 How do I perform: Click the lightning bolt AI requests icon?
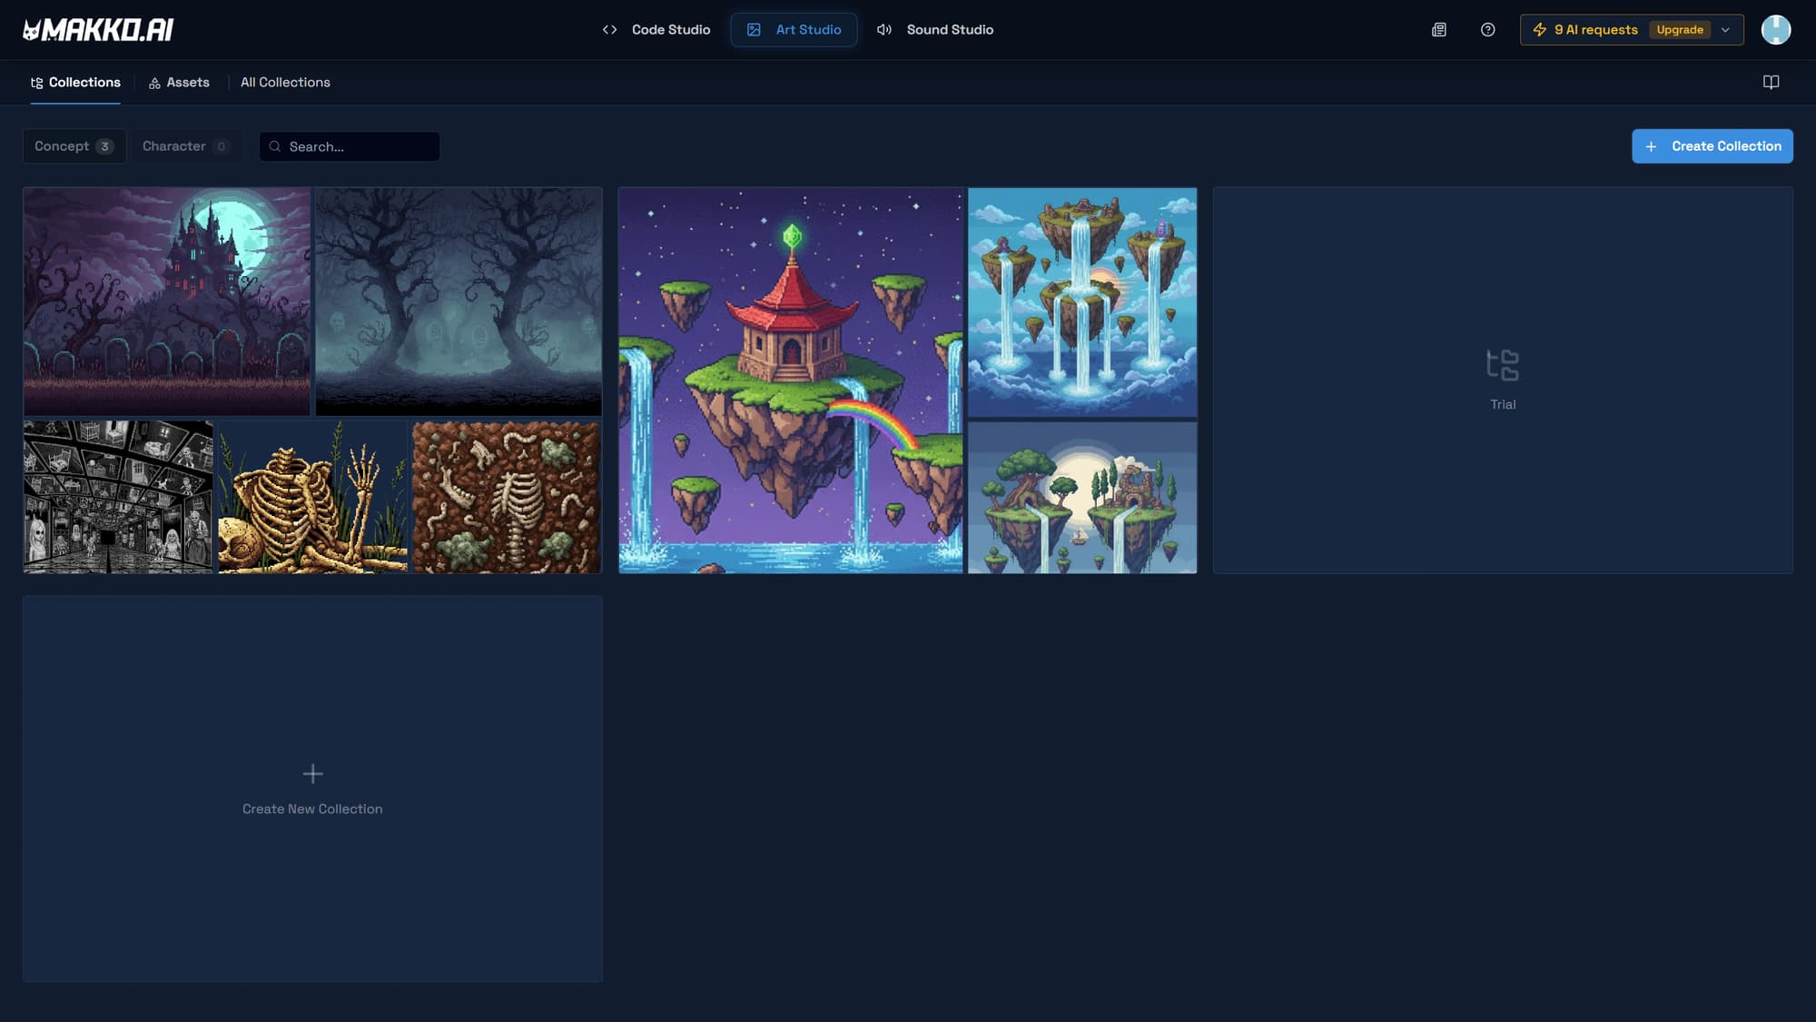1539,30
